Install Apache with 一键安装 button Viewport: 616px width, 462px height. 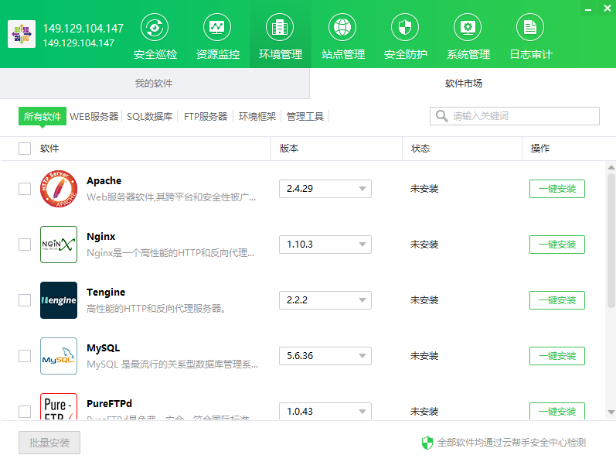(557, 189)
